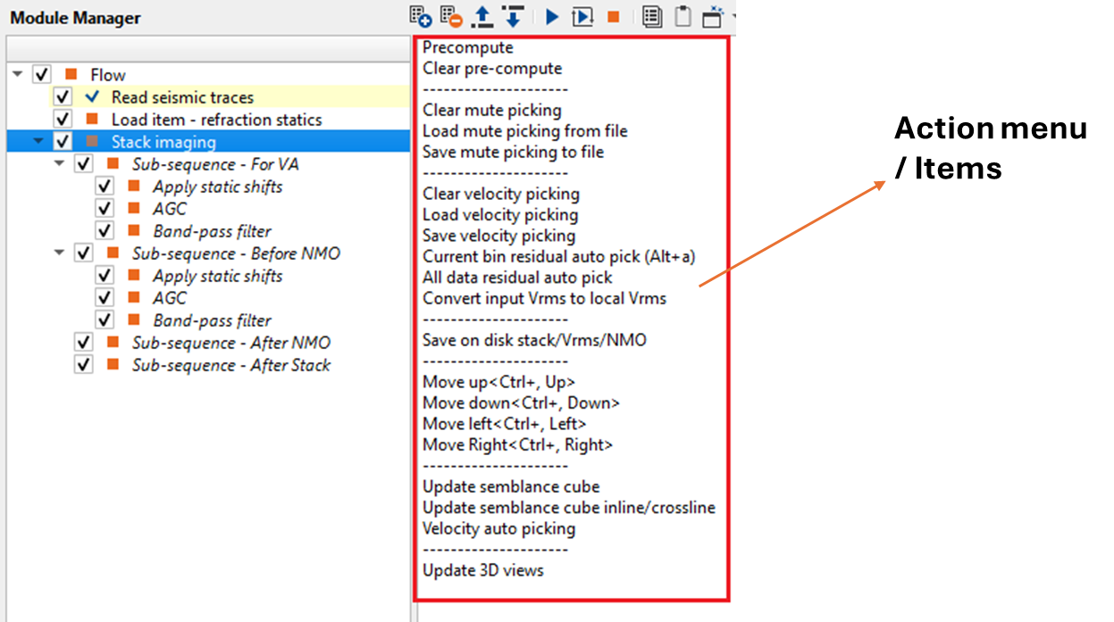This screenshot has height=622, width=1114.
Task: Select Sub-sequence - After Stack row
Action: pyautogui.click(x=231, y=365)
